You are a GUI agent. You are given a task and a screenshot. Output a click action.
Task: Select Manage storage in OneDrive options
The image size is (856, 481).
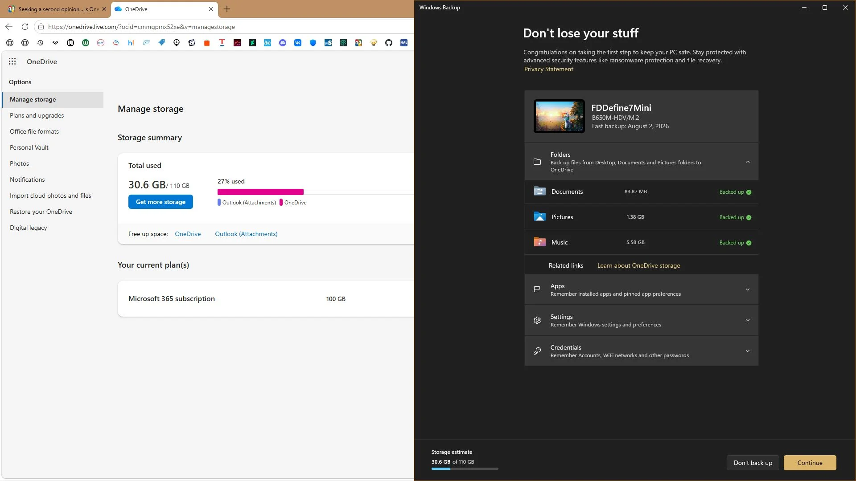pyautogui.click(x=53, y=99)
